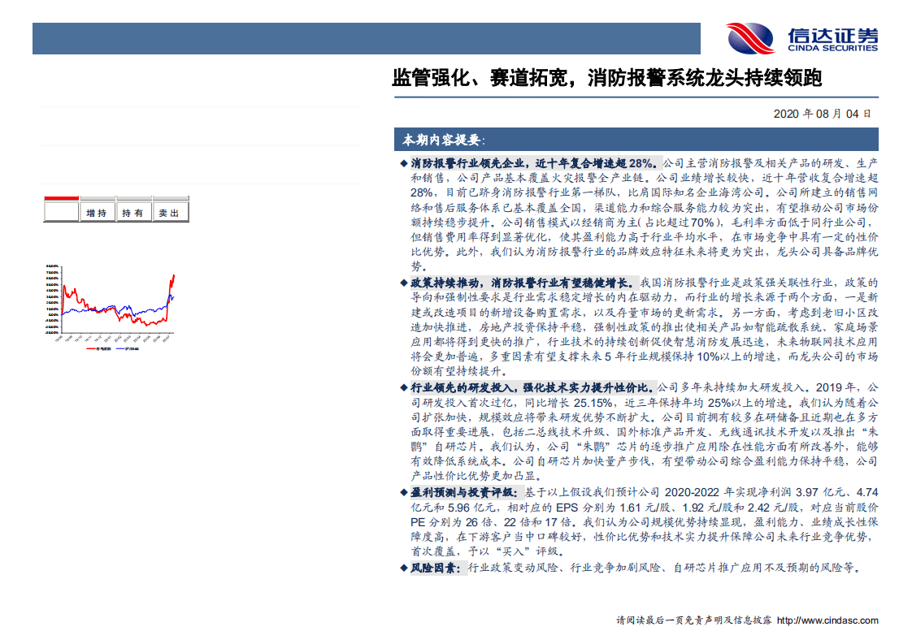
Task: Click the 信达证券 CINDA SECURITIES brand text
Action: point(832,38)
